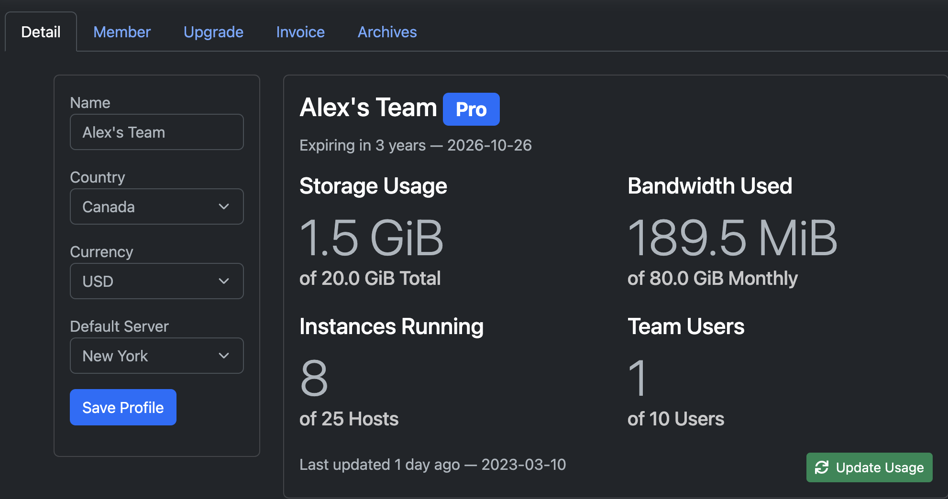
Task: Switch to the Member tab
Action: (122, 32)
